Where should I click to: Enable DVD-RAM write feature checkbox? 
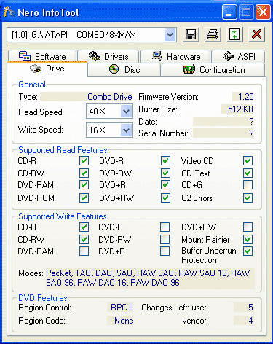84,251
